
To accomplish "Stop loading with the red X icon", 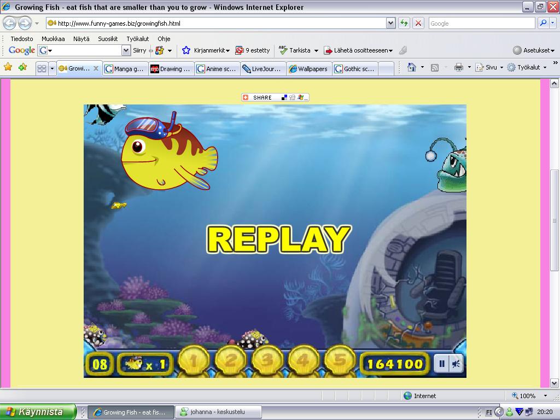I will coord(418,23).
